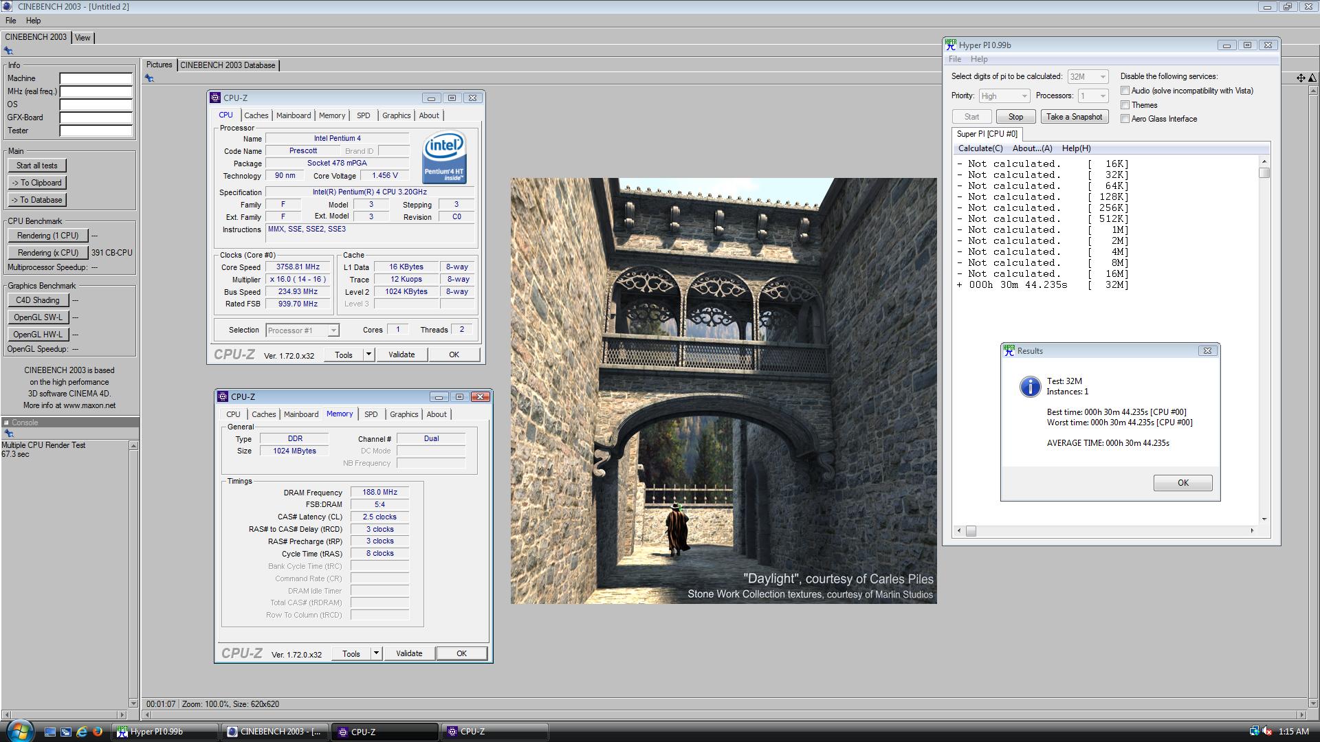
Task: Click Switch Between Windows quick launch icon
Action: 66,732
